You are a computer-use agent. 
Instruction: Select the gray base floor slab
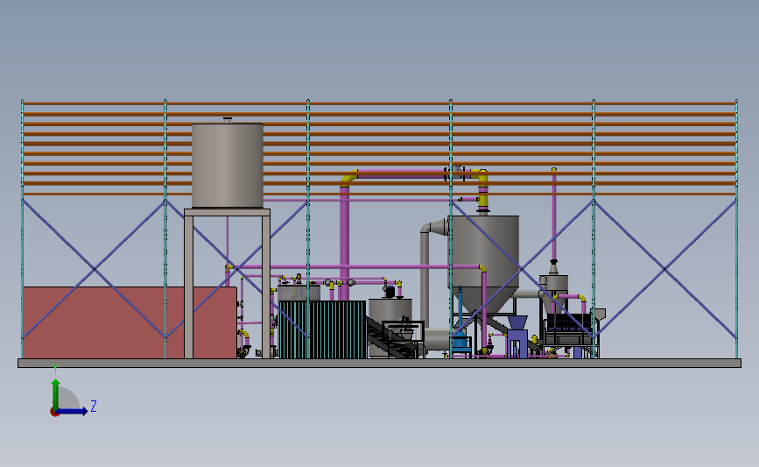pos(379,364)
